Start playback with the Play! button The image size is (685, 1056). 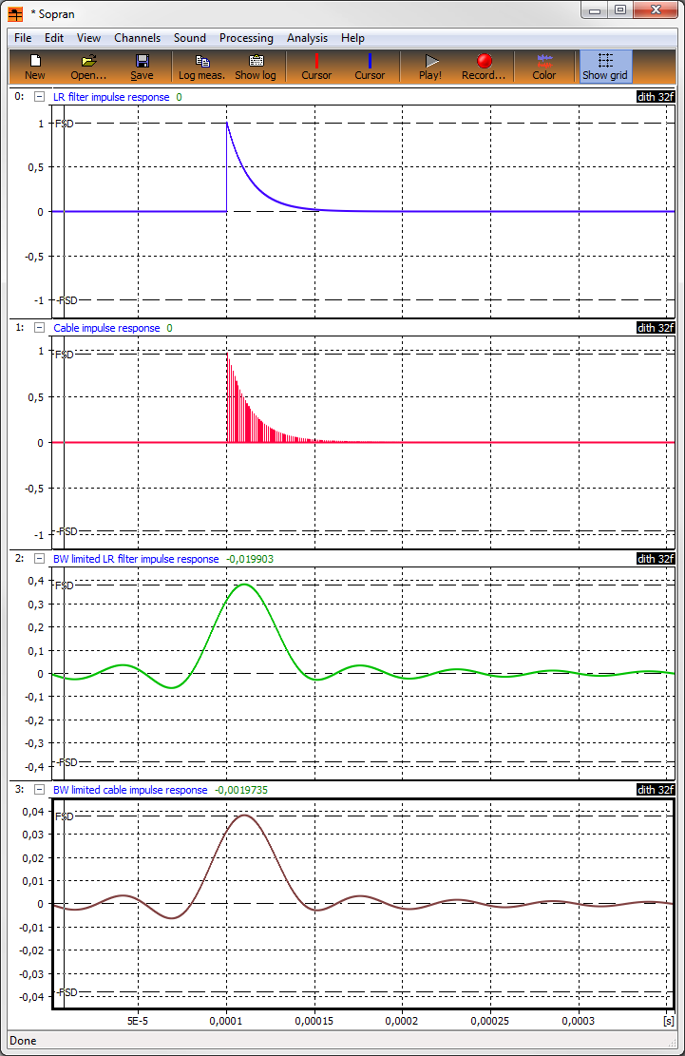(x=430, y=66)
